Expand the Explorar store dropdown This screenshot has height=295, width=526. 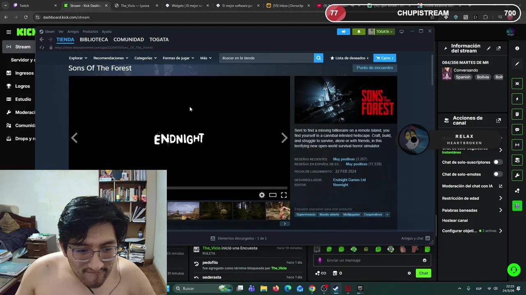(x=78, y=58)
